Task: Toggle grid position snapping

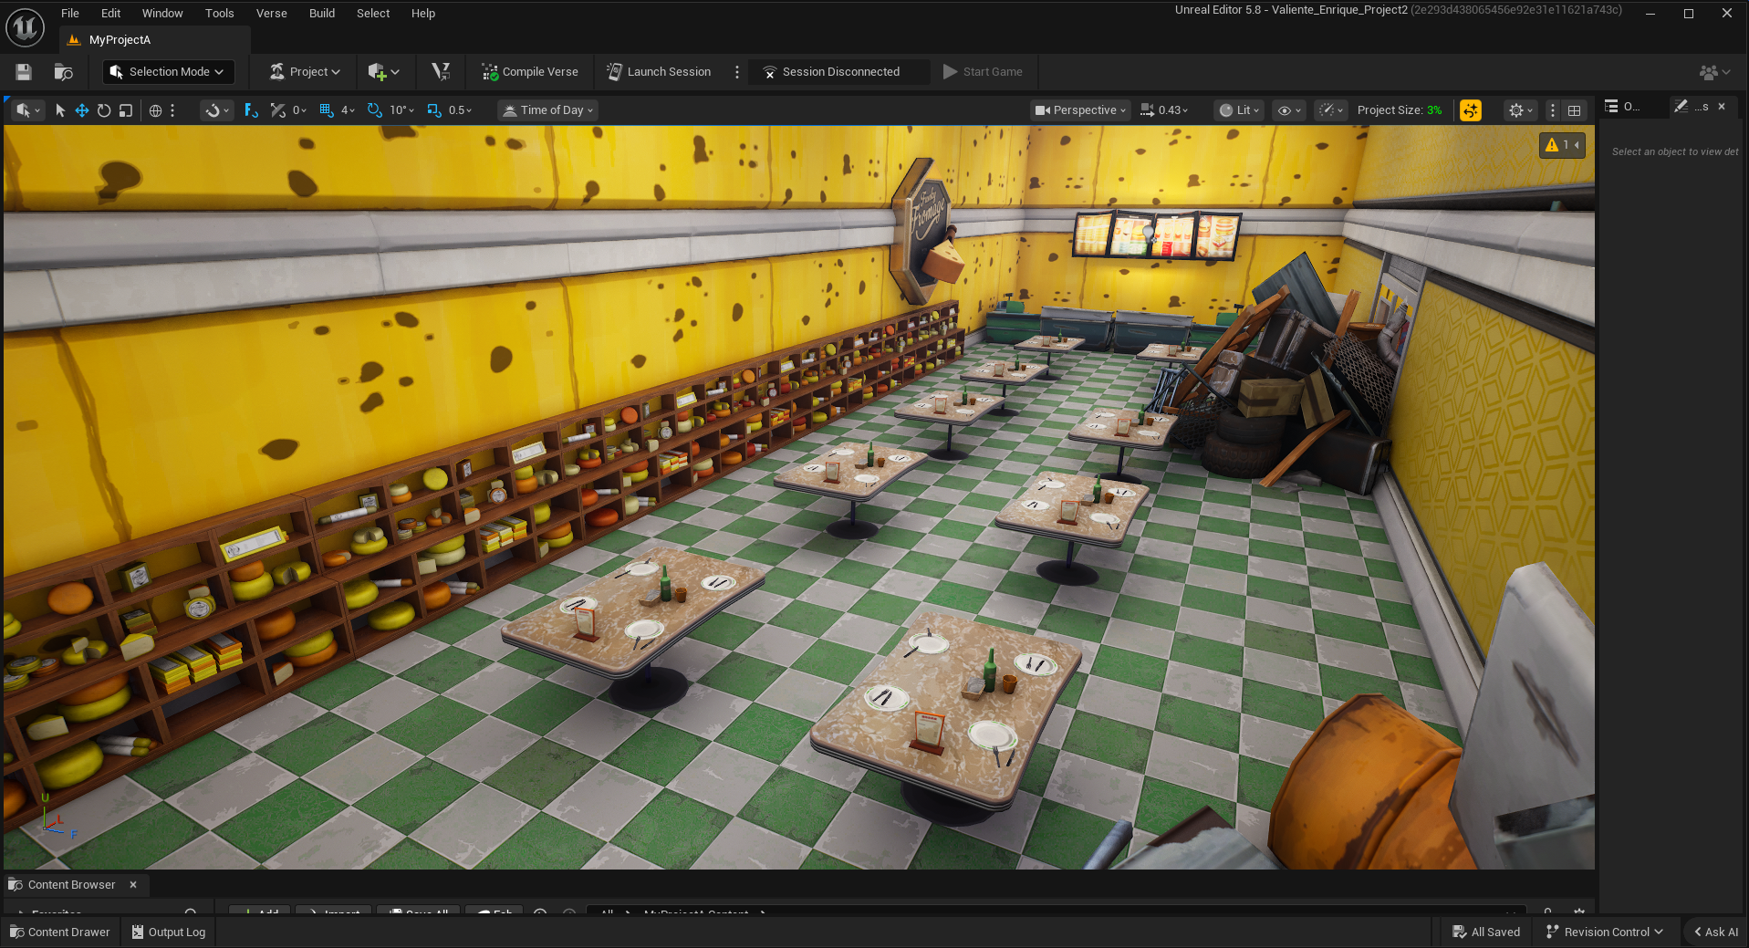Action: (327, 110)
